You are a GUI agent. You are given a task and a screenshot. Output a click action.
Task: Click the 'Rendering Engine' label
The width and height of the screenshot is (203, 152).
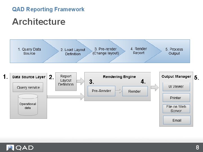[119, 77]
